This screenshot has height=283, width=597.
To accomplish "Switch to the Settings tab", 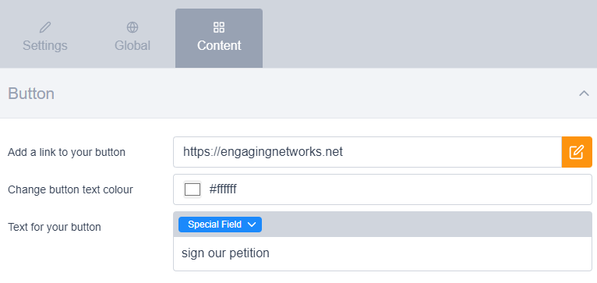I will point(45,38).
